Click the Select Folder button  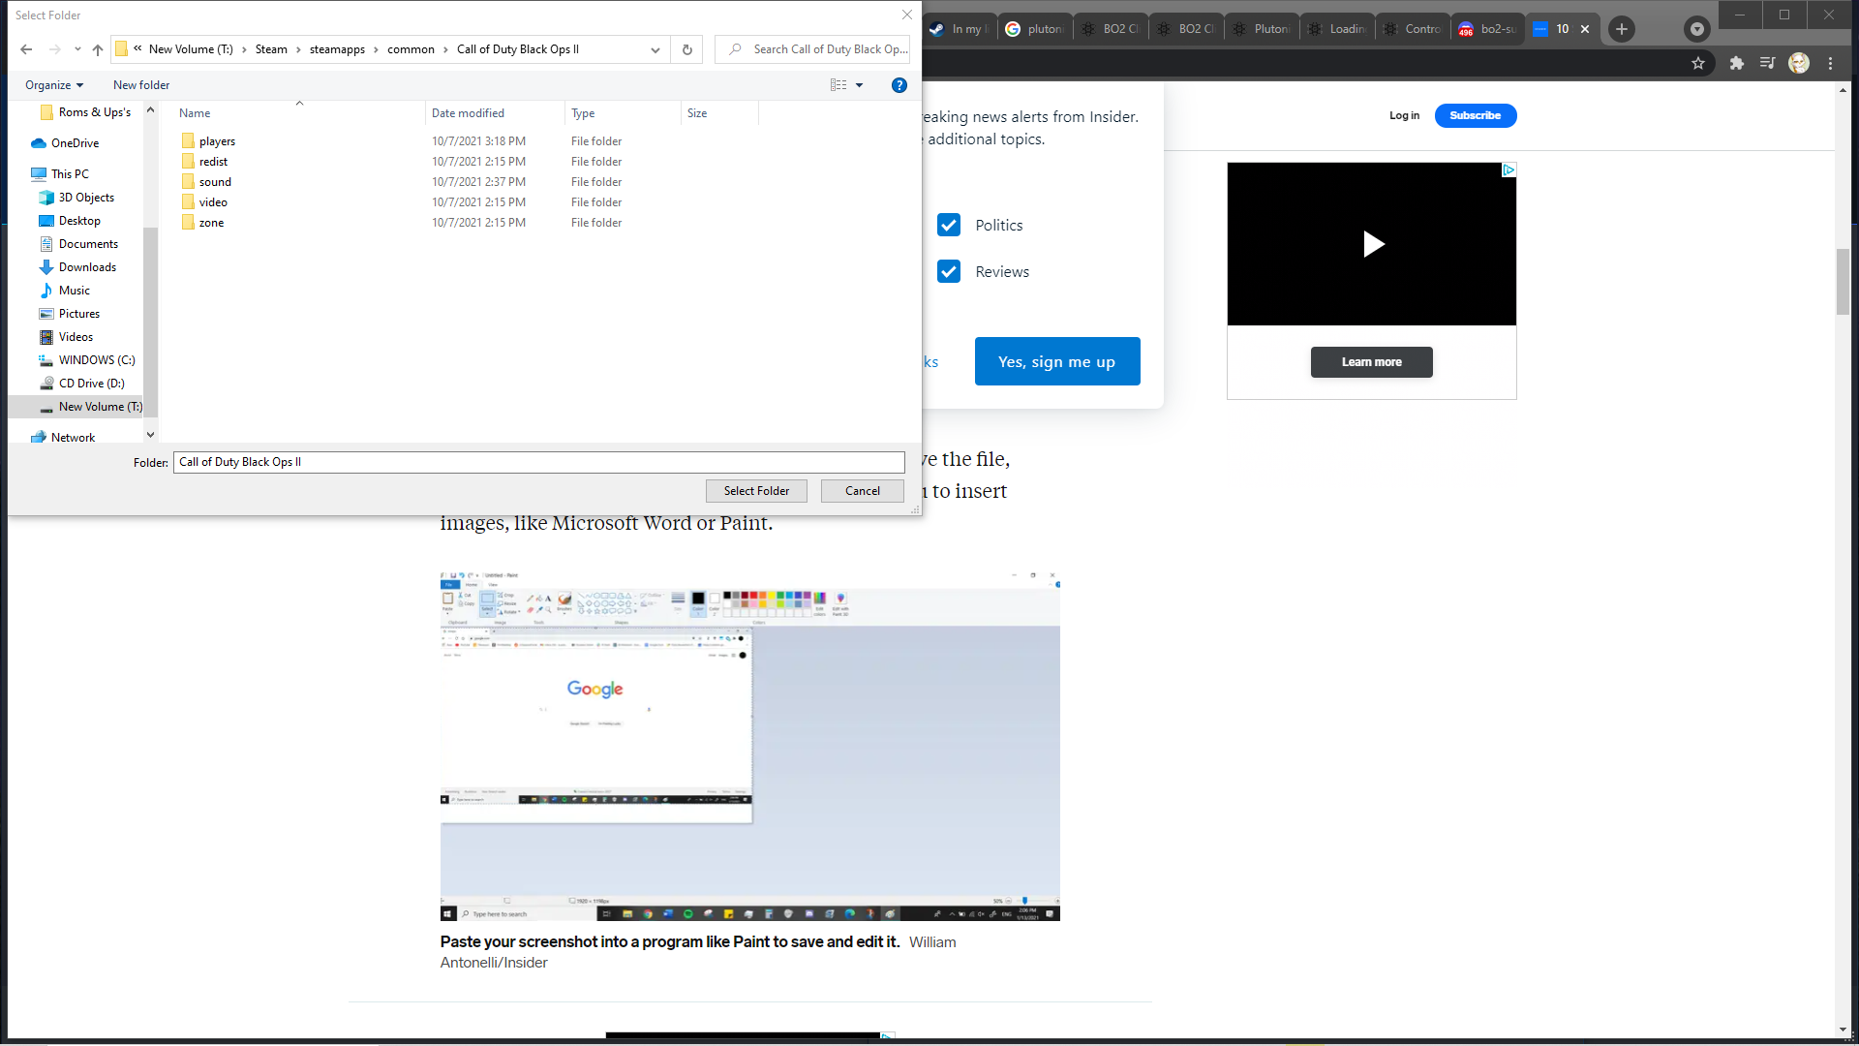(x=756, y=491)
